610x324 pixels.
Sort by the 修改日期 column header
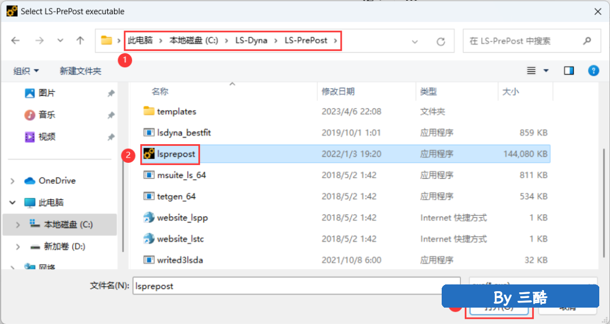coord(338,92)
